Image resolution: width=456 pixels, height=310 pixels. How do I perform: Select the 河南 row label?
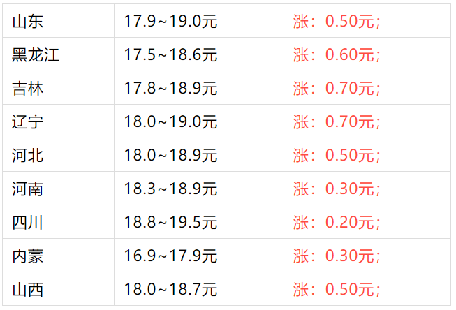pyautogui.click(x=28, y=189)
